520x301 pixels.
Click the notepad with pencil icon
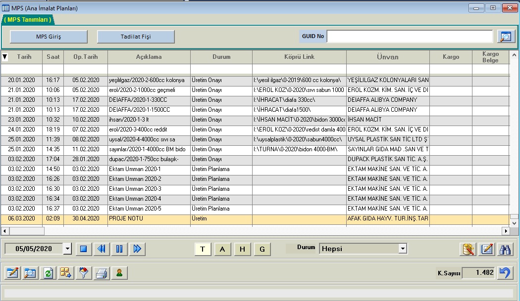(x=487, y=249)
